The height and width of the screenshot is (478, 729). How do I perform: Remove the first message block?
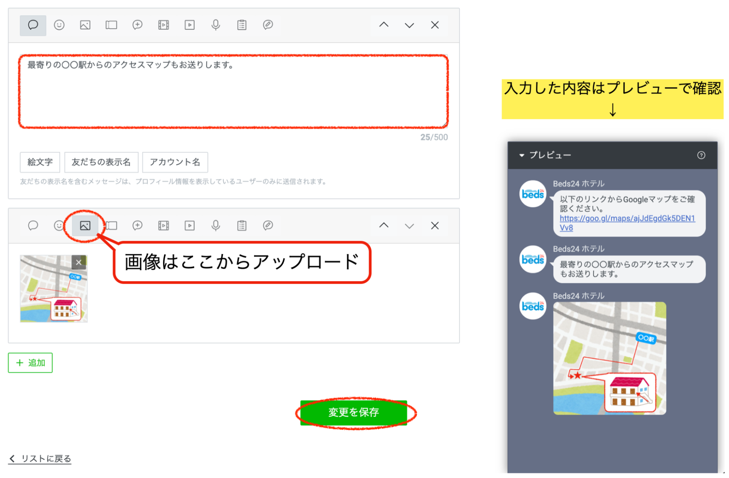click(x=435, y=25)
